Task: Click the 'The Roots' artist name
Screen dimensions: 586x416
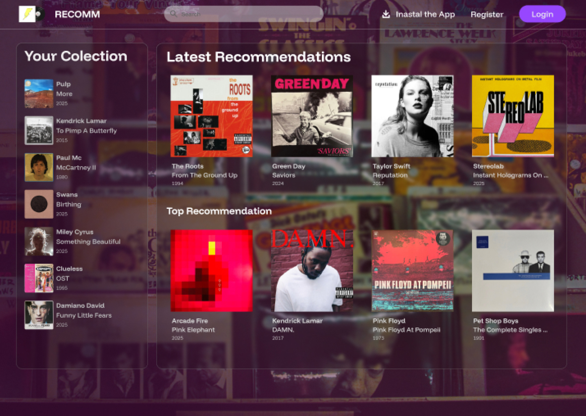Action: (188, 166)
